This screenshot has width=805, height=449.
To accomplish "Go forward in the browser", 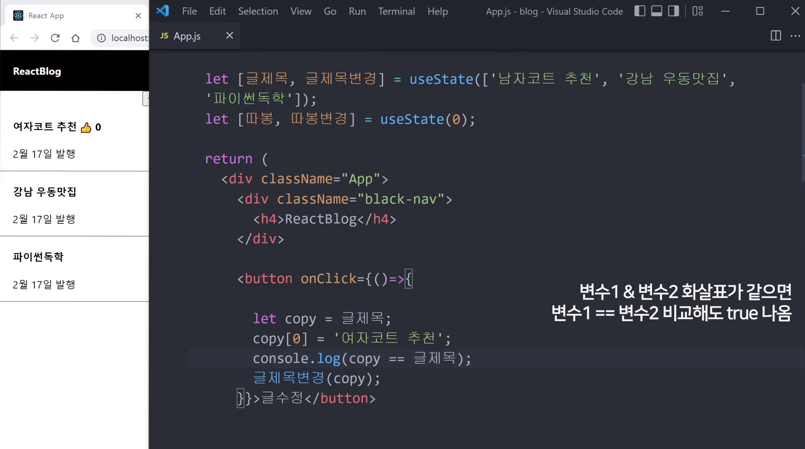I will (35, 38).
